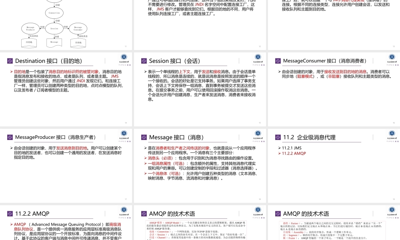Click the Message Consumer ellipse
This screenshot has height=240, width=400.
tap(78, 28)
